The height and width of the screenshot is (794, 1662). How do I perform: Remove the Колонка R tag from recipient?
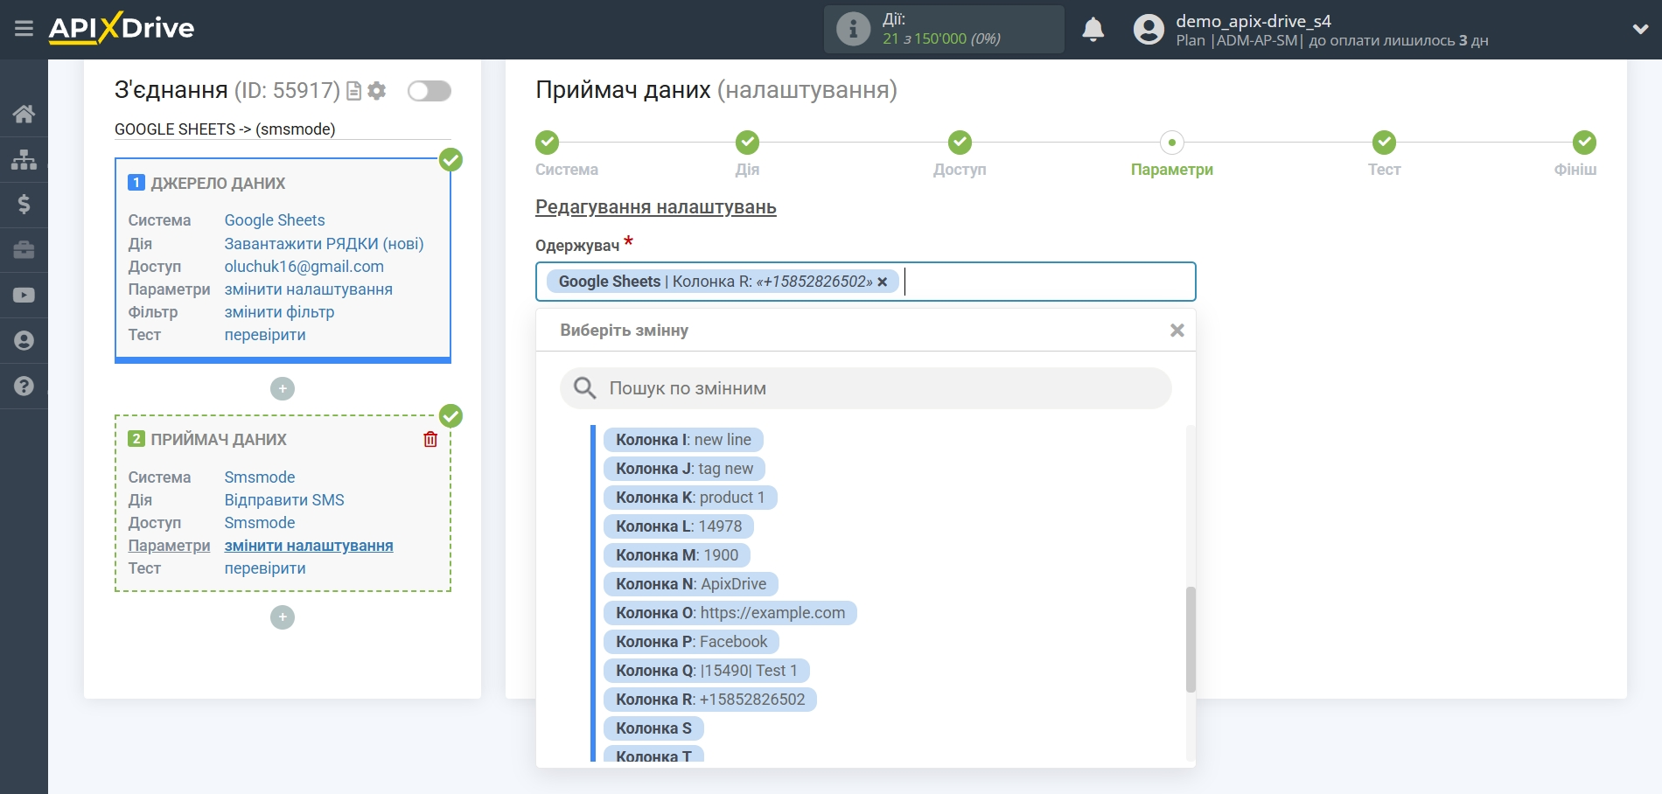coord(883,282)
